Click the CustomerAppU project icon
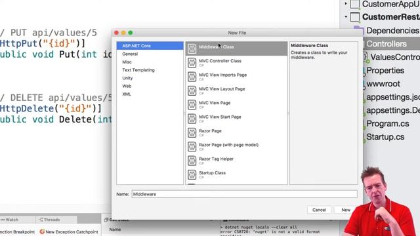Image resolution: width=420 pixels, height=236 pixels. pos(355,4)
